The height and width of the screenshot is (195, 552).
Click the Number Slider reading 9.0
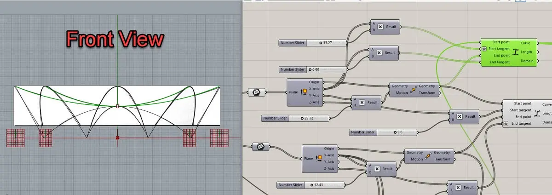tap(383, 132)
